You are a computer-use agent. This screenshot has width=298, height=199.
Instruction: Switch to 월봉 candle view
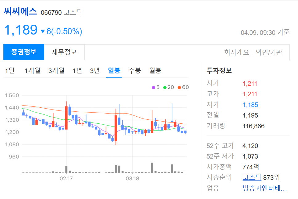coord(155,70)
